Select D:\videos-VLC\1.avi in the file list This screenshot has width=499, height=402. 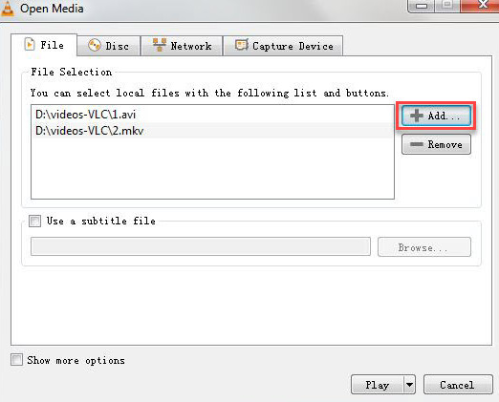tap(212, 115)
